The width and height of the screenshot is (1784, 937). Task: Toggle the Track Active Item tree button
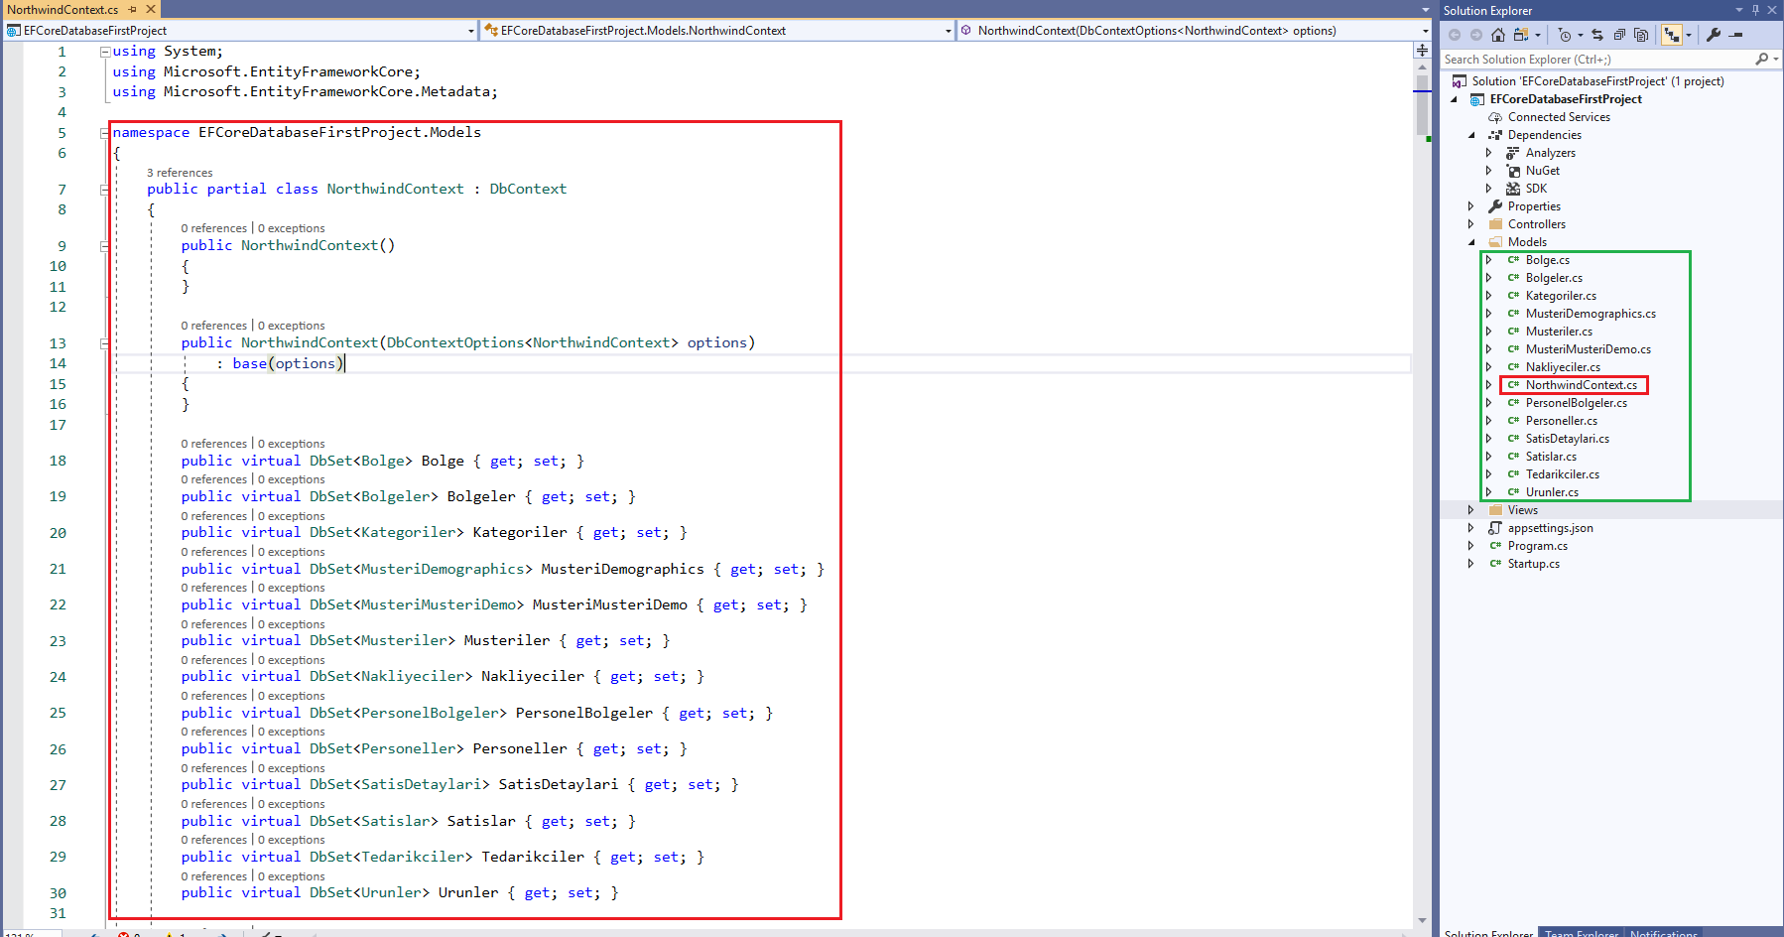click(x=1672, y=35)
